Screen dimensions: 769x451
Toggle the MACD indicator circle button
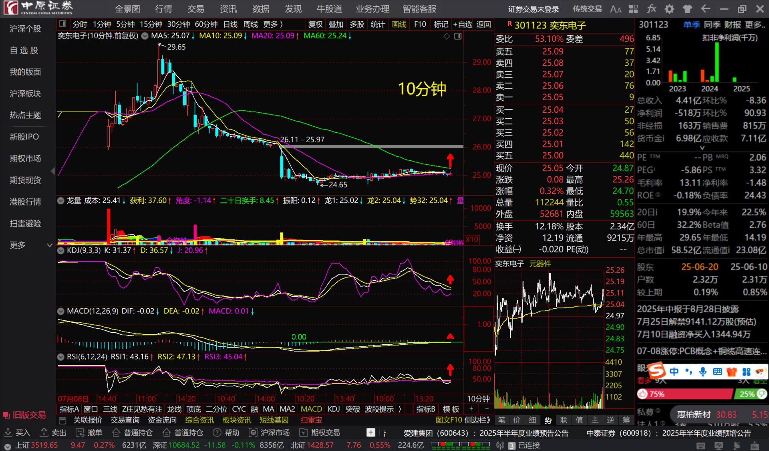61,311
